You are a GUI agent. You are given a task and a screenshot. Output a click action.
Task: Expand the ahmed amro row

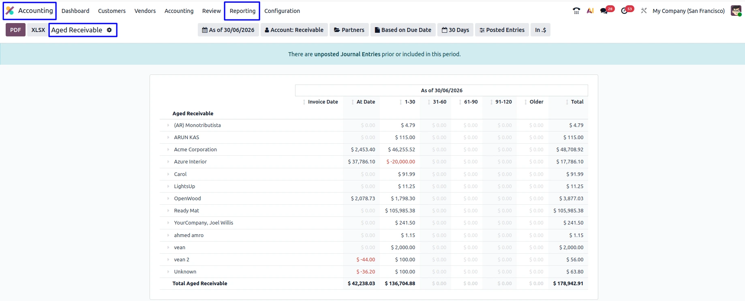[x=168, y=235]
